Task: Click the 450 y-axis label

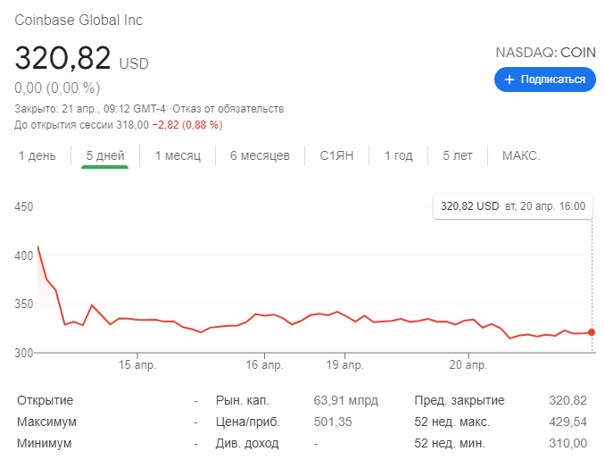Action: click(x=23, y=206)
